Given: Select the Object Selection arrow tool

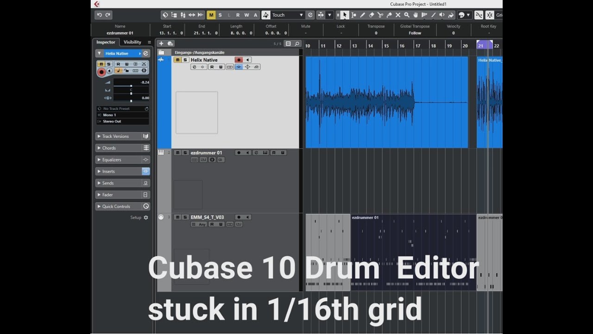Looking at the screenshot, I should point(345,15).
